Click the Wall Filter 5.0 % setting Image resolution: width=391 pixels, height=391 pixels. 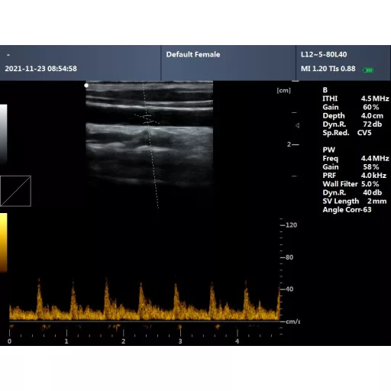pyautogui.click(x=351, y=184)
